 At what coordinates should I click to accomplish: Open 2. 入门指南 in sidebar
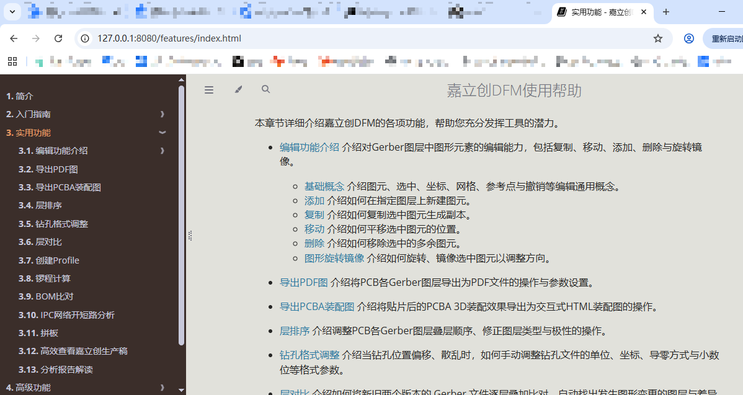tap(29, 114)
